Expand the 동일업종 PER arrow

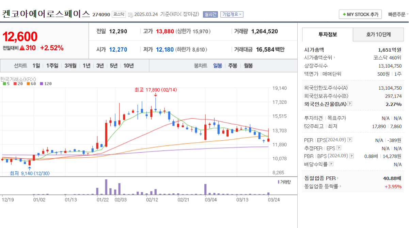[x=337, y=178]
